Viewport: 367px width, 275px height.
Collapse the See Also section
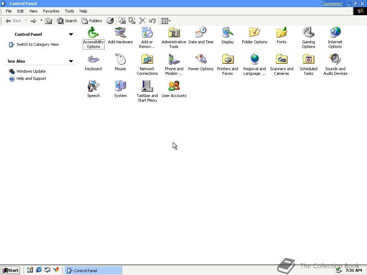pyautogui.click(x=71, y=61)
